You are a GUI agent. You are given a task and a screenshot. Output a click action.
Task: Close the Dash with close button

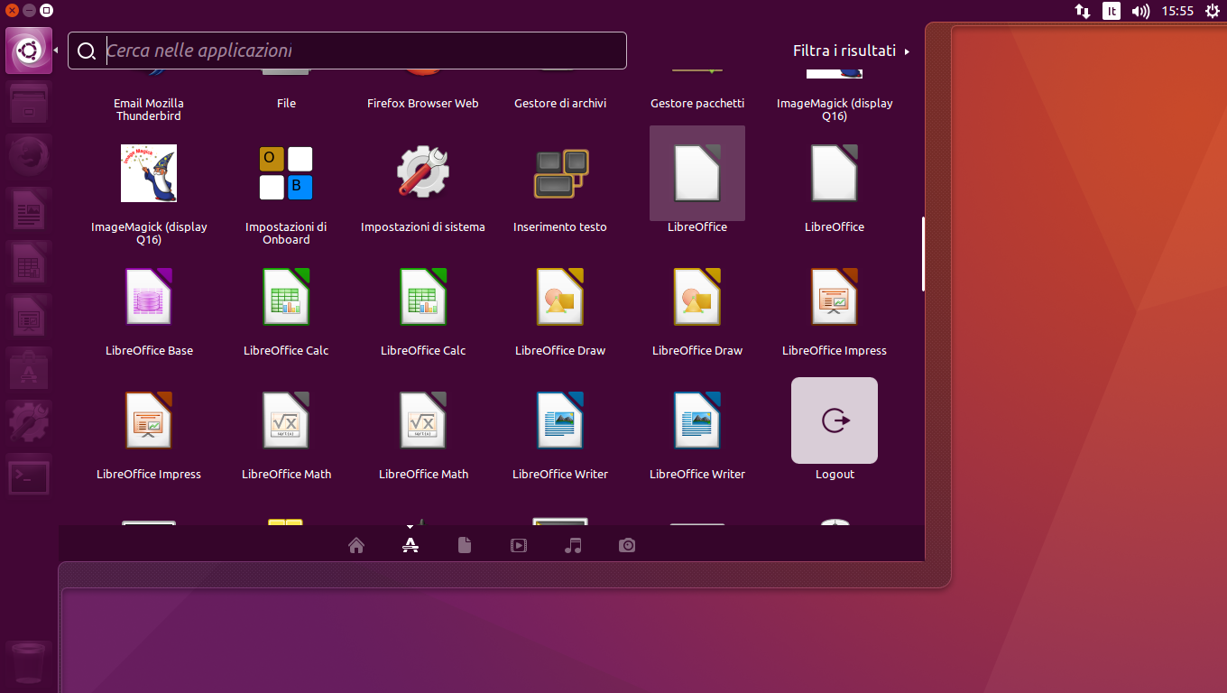(13, 11)
